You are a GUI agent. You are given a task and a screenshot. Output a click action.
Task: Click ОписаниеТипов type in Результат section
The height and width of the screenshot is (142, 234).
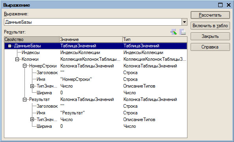(139, 120)
